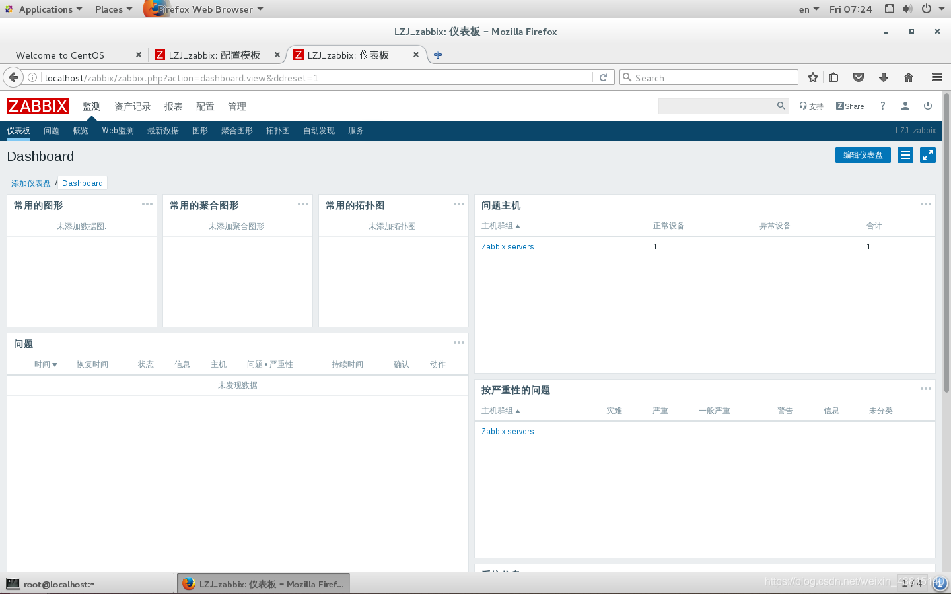Screen dimensions: 951x594
Task: Show bookmarks list icon in Firefox toolbar
Action: [x=833, y=77]
